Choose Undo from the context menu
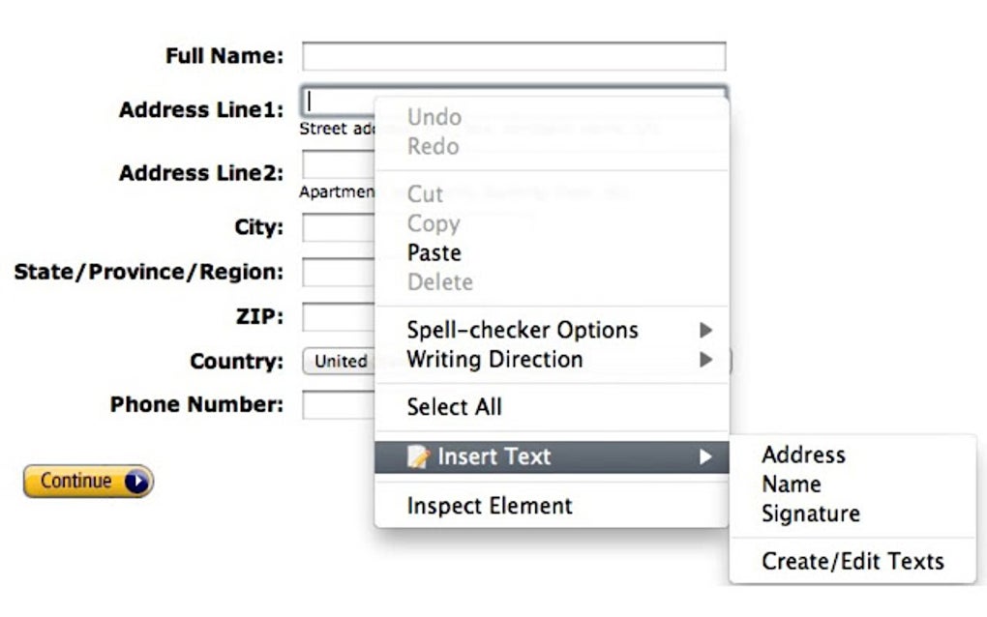 433,116
